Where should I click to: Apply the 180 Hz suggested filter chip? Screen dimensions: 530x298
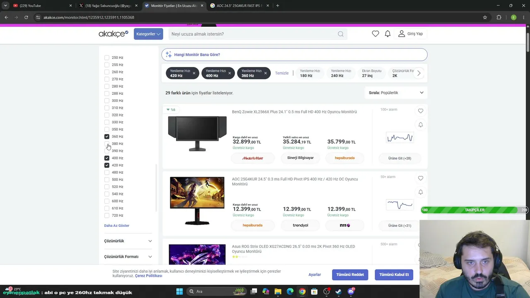tap(310, 73)
